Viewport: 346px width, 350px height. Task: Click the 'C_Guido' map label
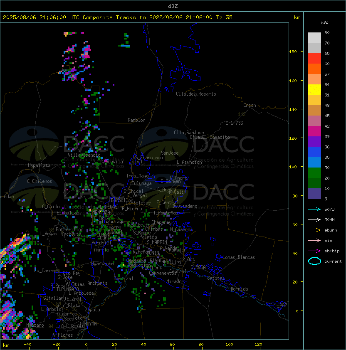(x=51, y=207)
